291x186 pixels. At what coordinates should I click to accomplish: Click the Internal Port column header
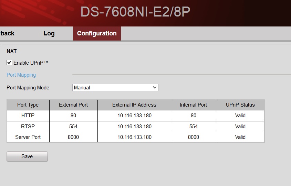click(x=194, y=105)
